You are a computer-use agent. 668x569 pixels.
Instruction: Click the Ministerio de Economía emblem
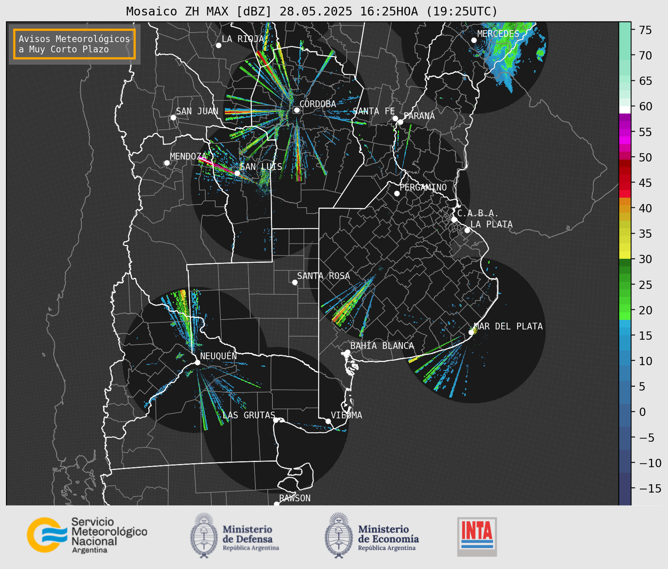tap(339, 535)
